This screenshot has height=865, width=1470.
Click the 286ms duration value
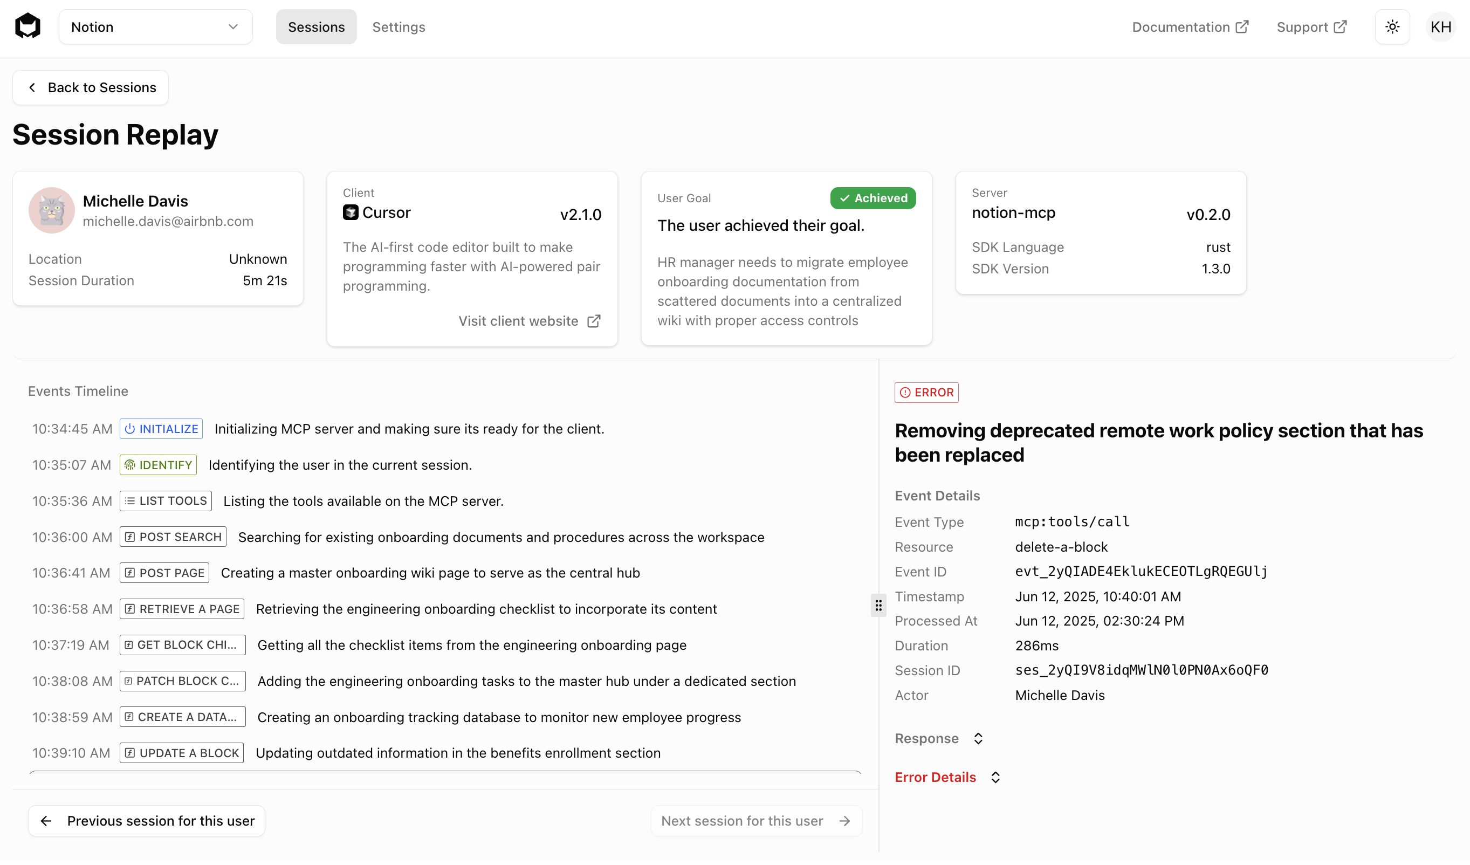point(1036,646)
